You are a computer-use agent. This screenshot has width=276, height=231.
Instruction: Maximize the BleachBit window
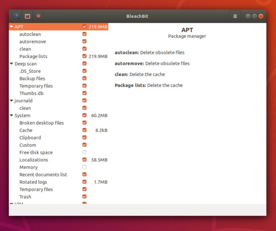[x=254, y=16]
